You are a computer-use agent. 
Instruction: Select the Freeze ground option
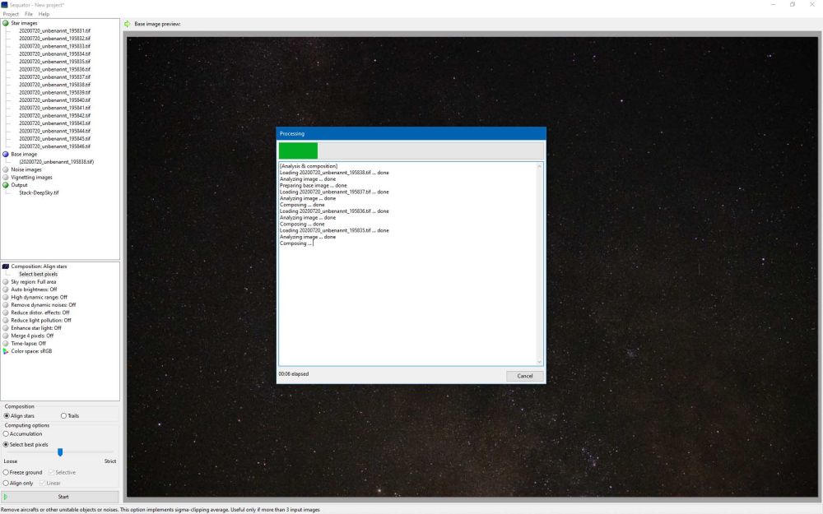5,472
